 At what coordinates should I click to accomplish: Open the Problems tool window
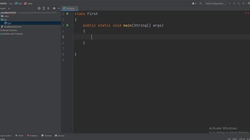pos(32,136)
